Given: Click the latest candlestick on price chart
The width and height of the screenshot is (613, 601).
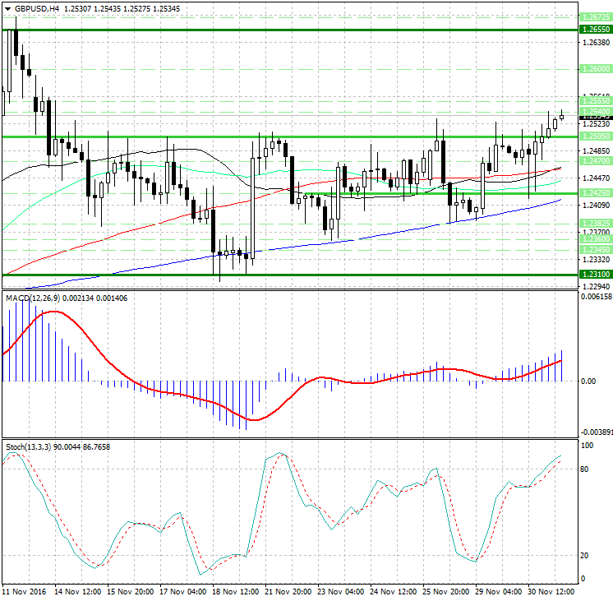Looking at the screenshot, I should [562, 117].
